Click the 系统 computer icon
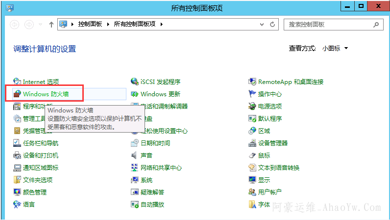This screenshot has width=390, height=220. [135, 180]
